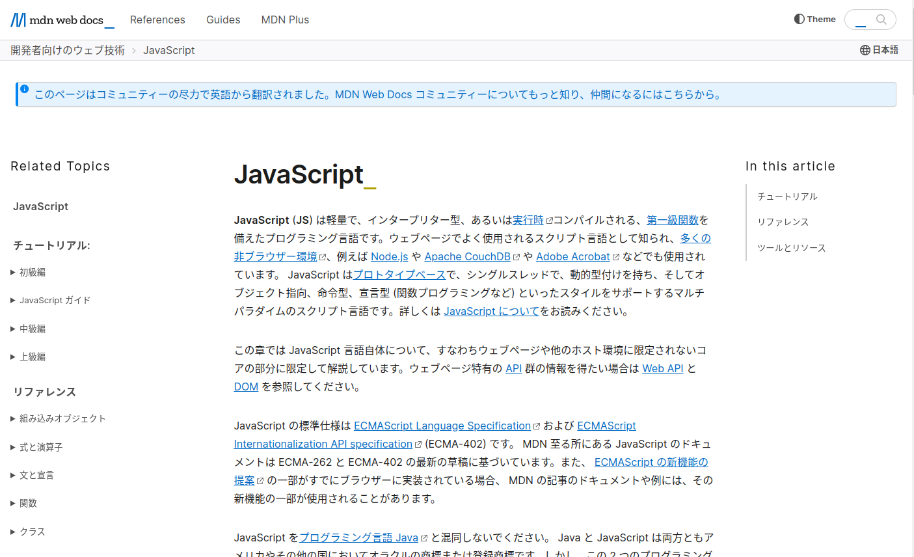Screen dimensions: 914x557
Task: Click the JavaScript breadcrumb link
Action: click(168, 50)
